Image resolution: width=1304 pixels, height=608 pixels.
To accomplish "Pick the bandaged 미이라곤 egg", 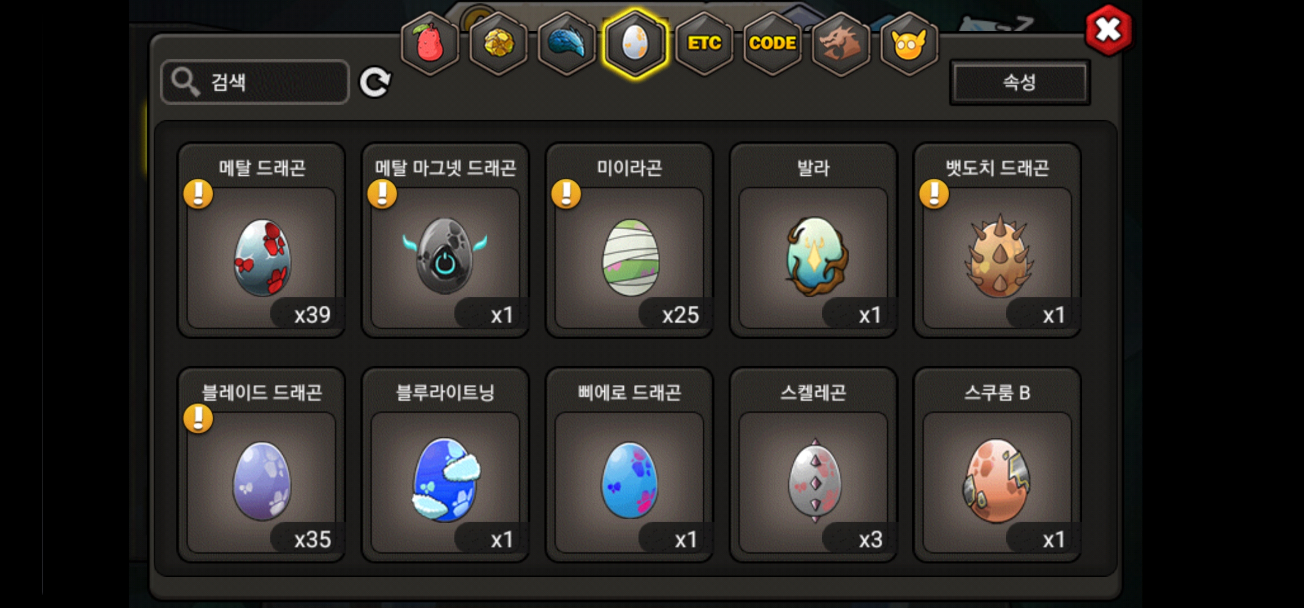I will [x=629, y=241].
